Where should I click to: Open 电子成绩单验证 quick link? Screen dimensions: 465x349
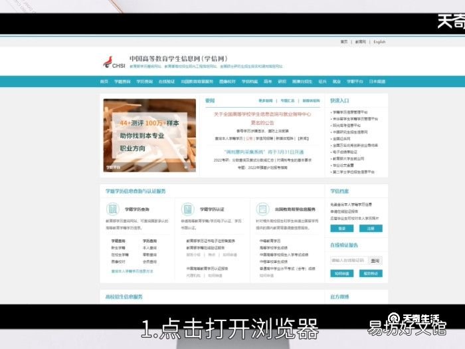coord(345,152)
